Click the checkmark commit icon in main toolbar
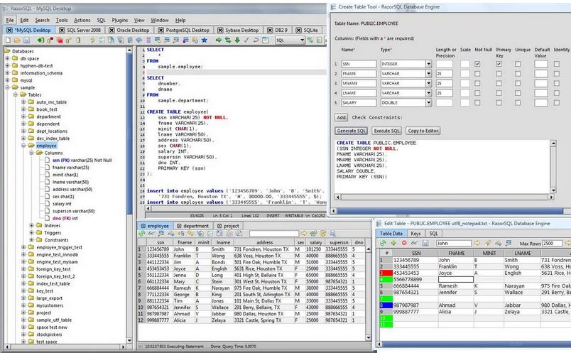The image size is (571, 353). [246, 40]
